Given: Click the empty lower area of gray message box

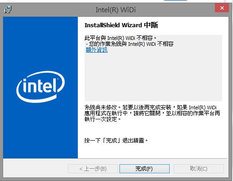Looking at the screenshot, I should click(153, 78).
